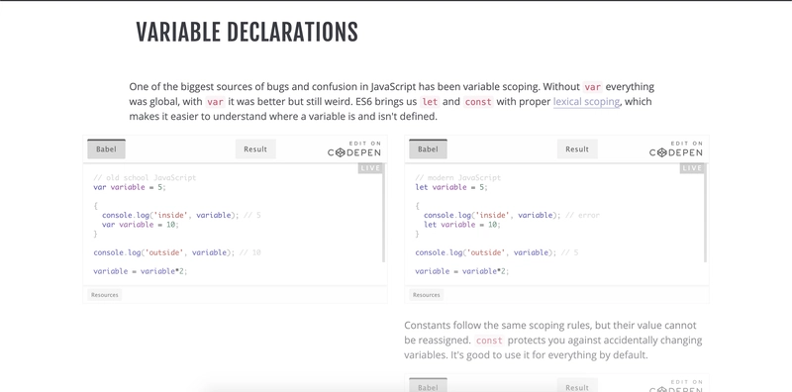Follow the lexical scoping link

click(x=586, y=102)
